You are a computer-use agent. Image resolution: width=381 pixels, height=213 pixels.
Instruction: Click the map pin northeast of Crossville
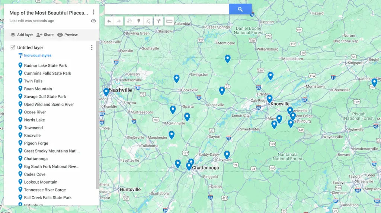[x=222, y=91]
